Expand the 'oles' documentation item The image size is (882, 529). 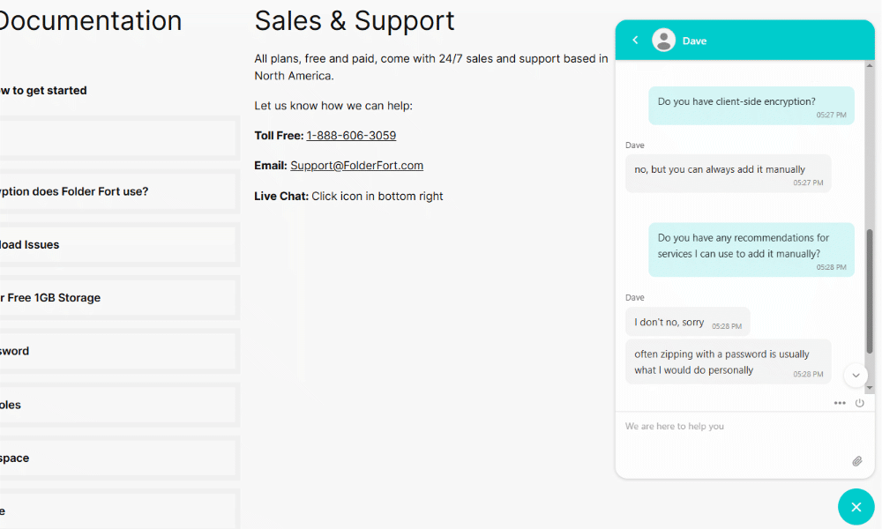tap(118, 405)
